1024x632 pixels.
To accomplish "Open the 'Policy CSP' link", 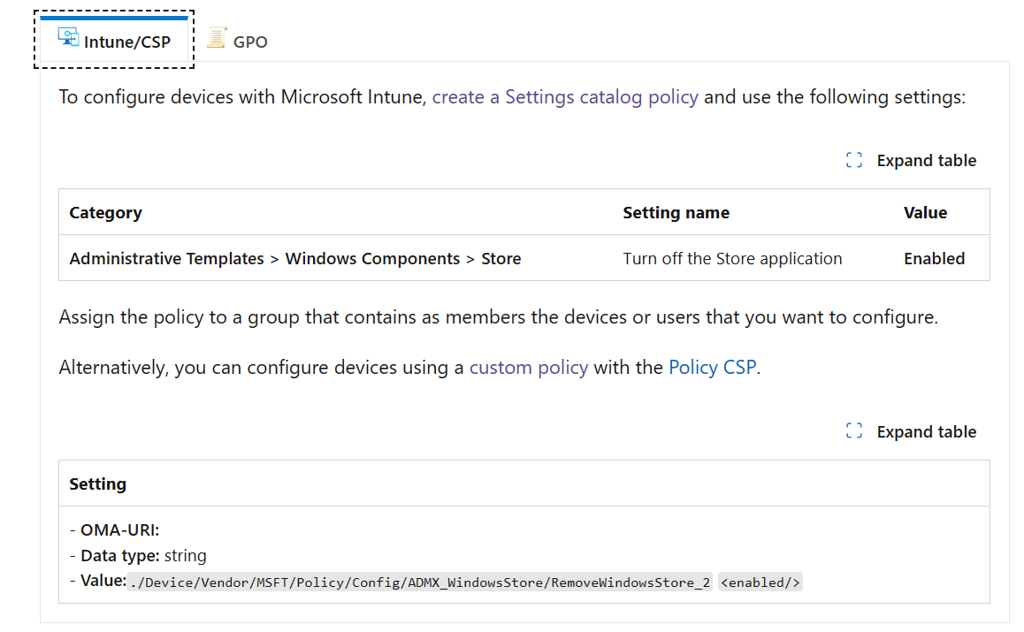I will (713, 368).
